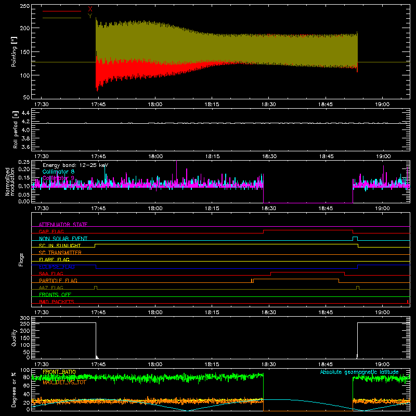
Task: Click the 300 tick value on the Quality axis
Action: tap(24, 318)
